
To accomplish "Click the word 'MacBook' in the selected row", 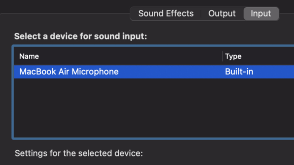I will pos(38,72).
